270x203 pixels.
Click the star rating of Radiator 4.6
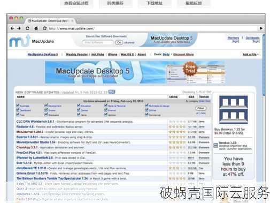point(178,126)
